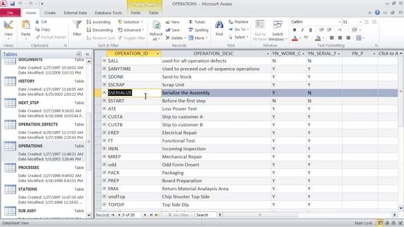Viewport: 404px width, 227px height.
Task: Open Replace dialog
Action: click(x=239, y=22)
